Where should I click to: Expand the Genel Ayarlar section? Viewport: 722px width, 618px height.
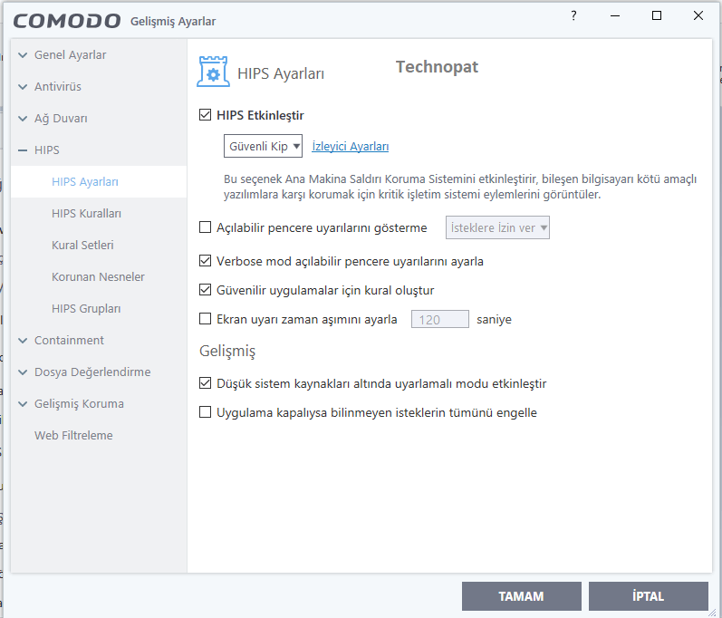coord(23,55)
